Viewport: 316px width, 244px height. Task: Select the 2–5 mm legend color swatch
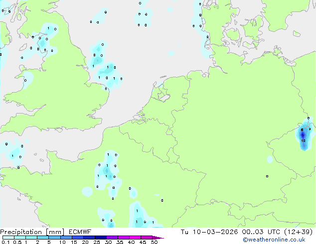[x=43, y=238]
